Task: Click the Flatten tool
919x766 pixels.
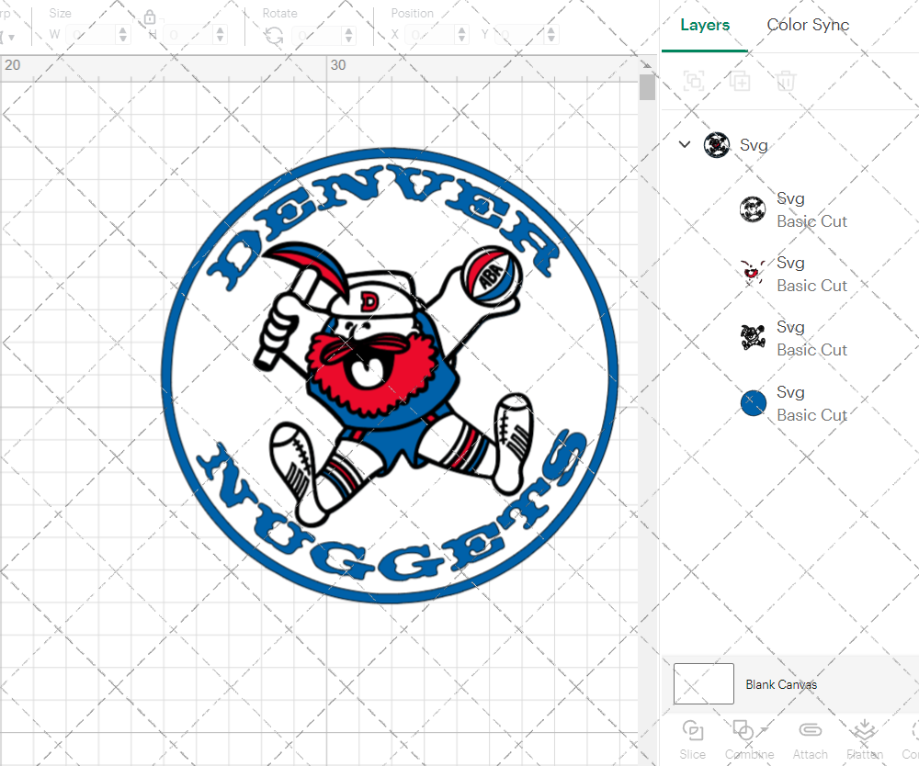Action: pyautogui.click(x=865, y=739)
